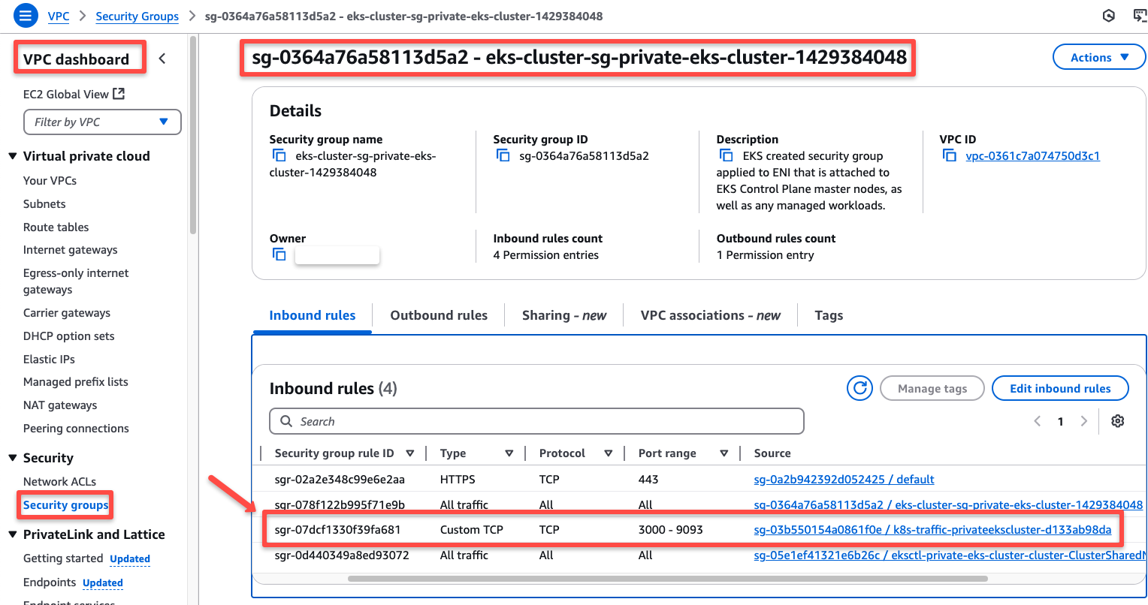Sort by the Type column arrow
Image resolution: width=1148 pixels, height=605 pixels.
coord(509,453)
